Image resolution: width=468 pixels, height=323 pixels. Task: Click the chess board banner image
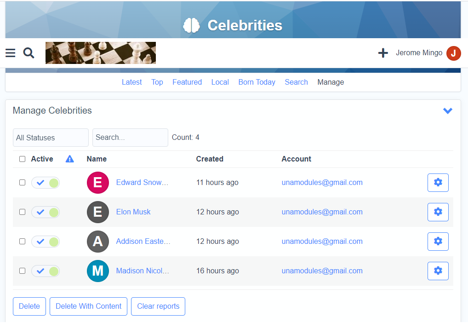101,53
